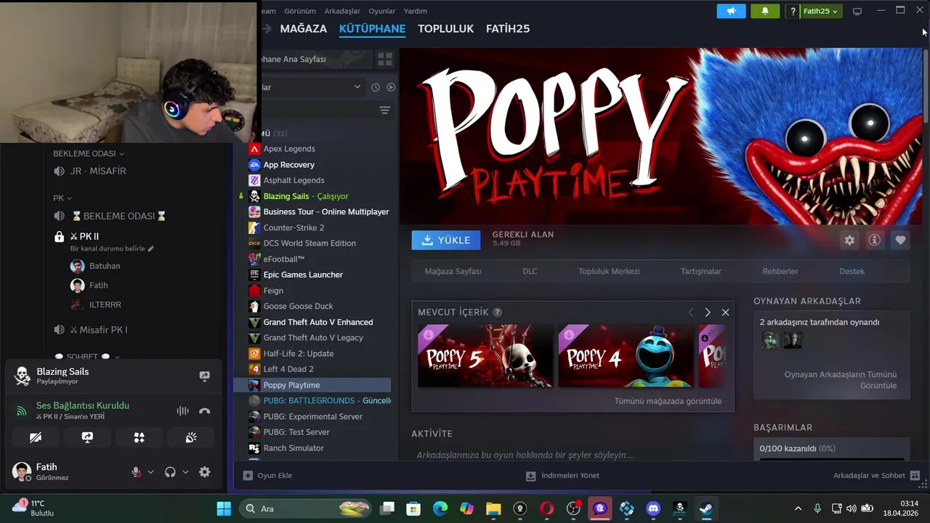Screen dimensions: 930x523
Task: Toggle Discord headphone deafen
Action: [x=170, y=472]
